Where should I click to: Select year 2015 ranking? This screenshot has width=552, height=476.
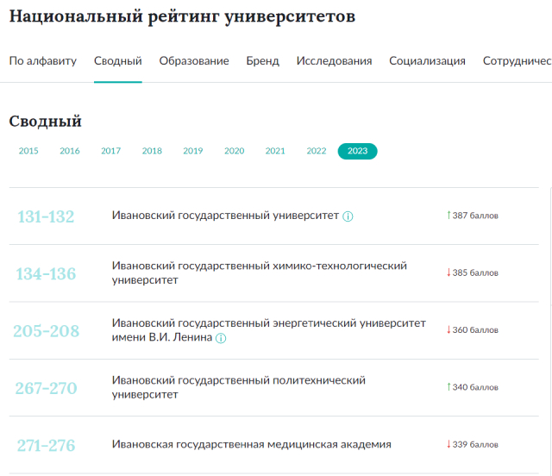[x=28, y=151]
